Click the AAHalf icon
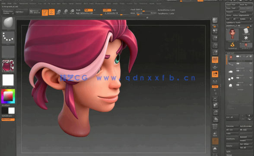 tap(215, 52)
